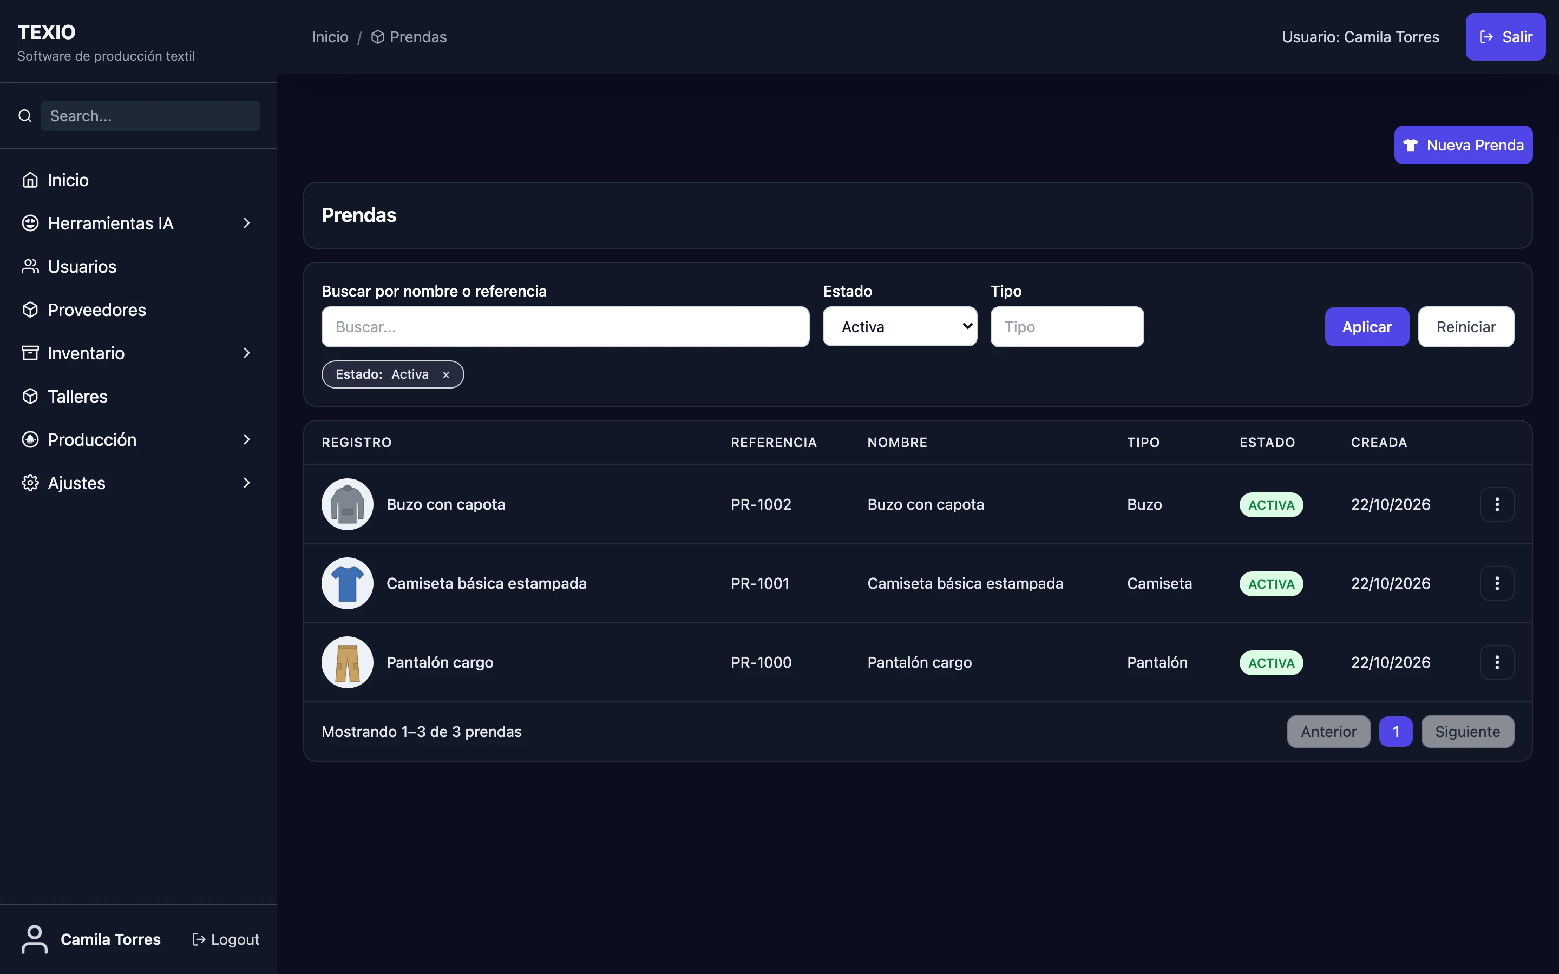The image size is (1559, 974).
Task: Navigate to Inicio from the sidebar
Action: click(139, 180)
